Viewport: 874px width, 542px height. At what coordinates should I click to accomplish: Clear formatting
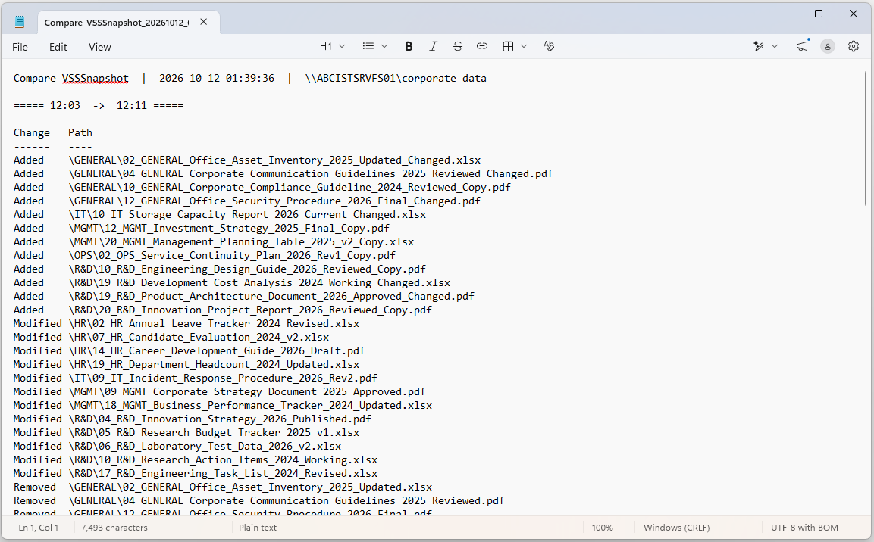(x=549, y=46)
